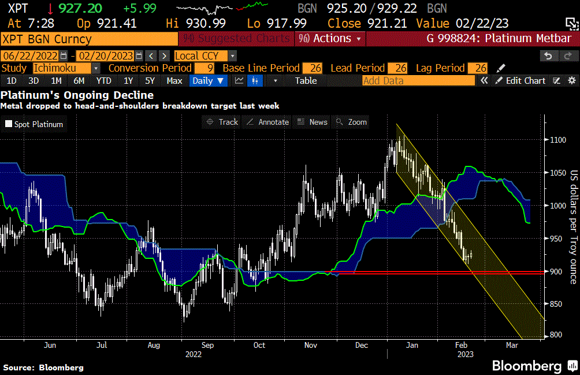
Task: Open 94) Suggested Charts
Action: coord(236,39)
